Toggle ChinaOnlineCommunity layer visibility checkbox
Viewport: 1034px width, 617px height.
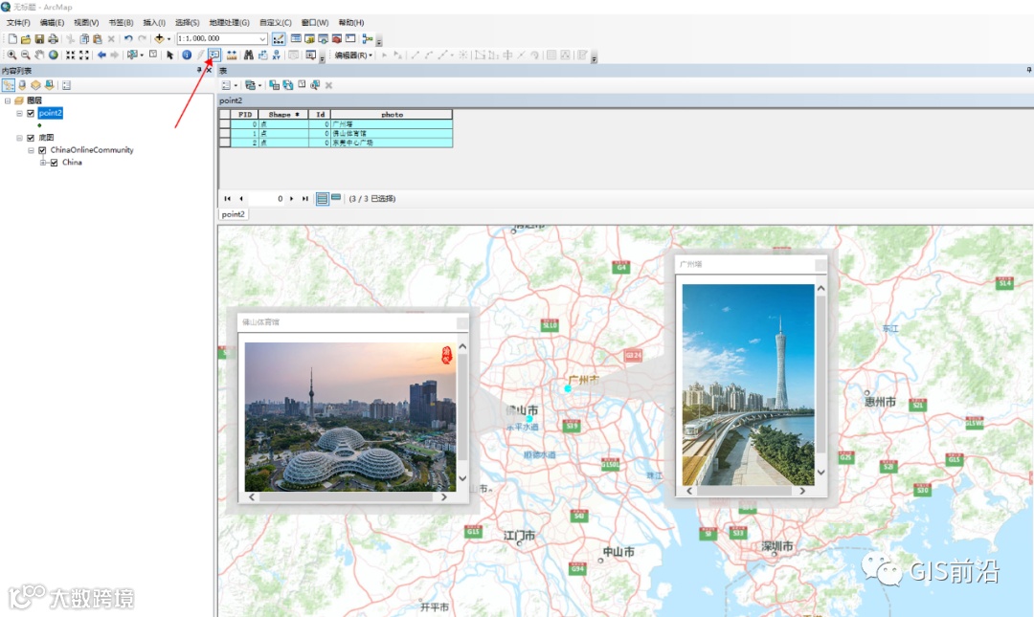[x=42, y=150]
